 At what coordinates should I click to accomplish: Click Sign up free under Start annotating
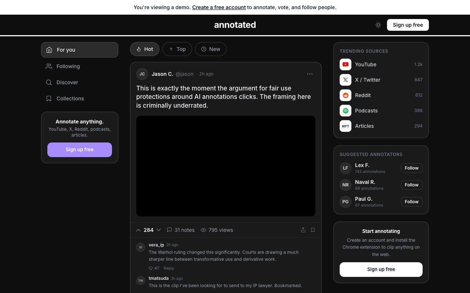click(x=381, y=270)
